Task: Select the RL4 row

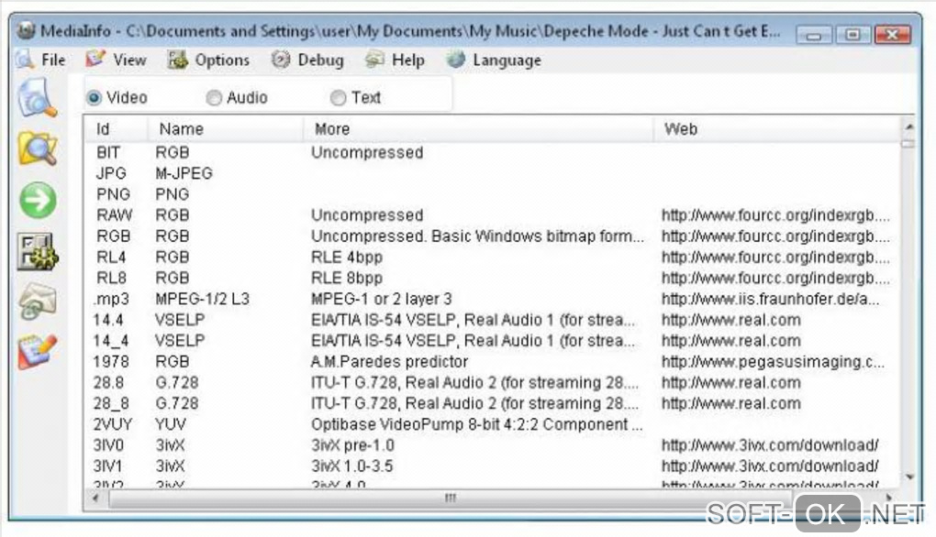Action: (x=492, y=257)
